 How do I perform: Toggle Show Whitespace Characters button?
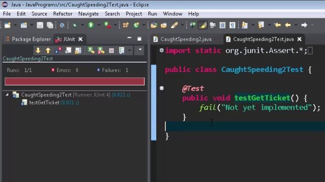pyautogui.click(x=232, y=25)
